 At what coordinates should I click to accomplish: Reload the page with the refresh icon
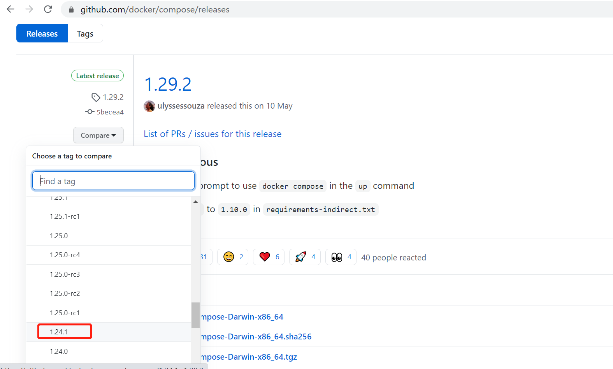pos(48,9)
